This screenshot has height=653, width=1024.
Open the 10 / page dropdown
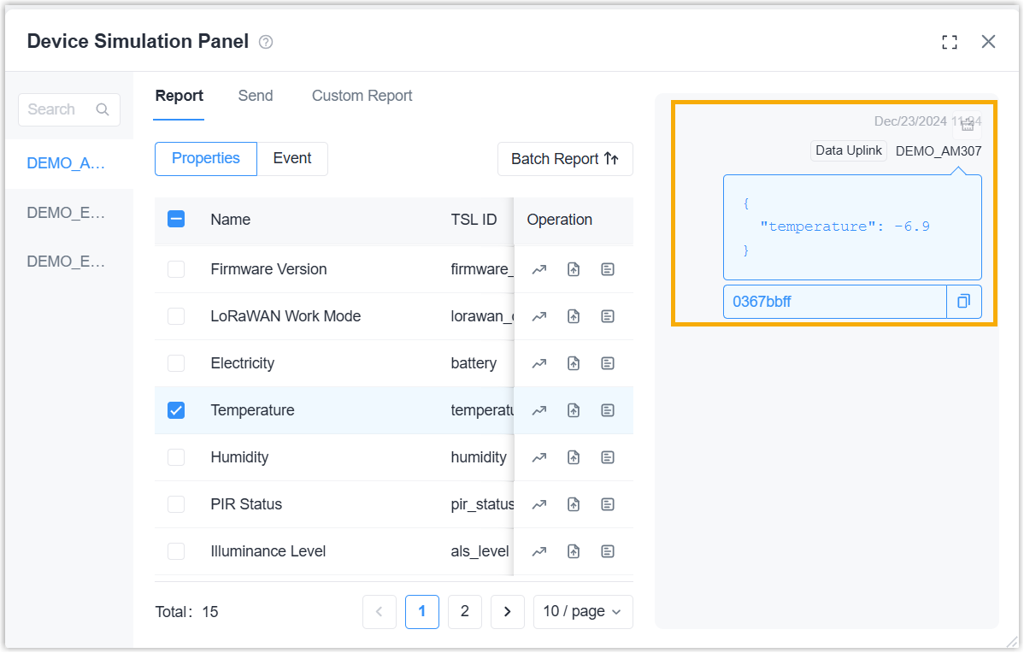583,612
